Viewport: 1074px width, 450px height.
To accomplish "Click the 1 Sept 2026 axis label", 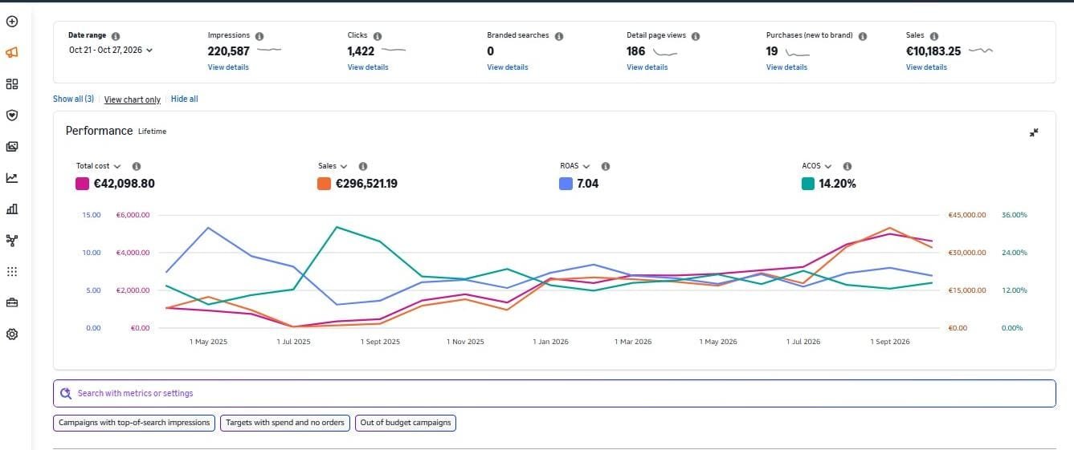I will [x=890, y=342].
